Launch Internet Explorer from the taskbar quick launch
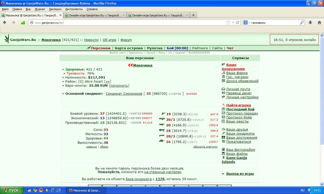The width and height of the screenshot is (324, 194). (53, 190)
